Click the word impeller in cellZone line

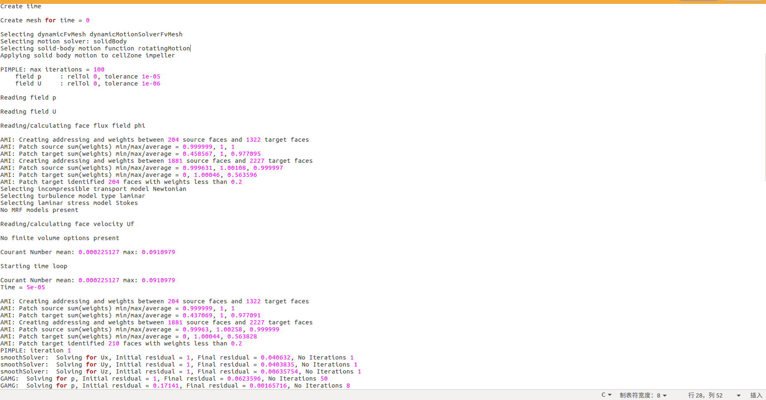tap(160, 55)
